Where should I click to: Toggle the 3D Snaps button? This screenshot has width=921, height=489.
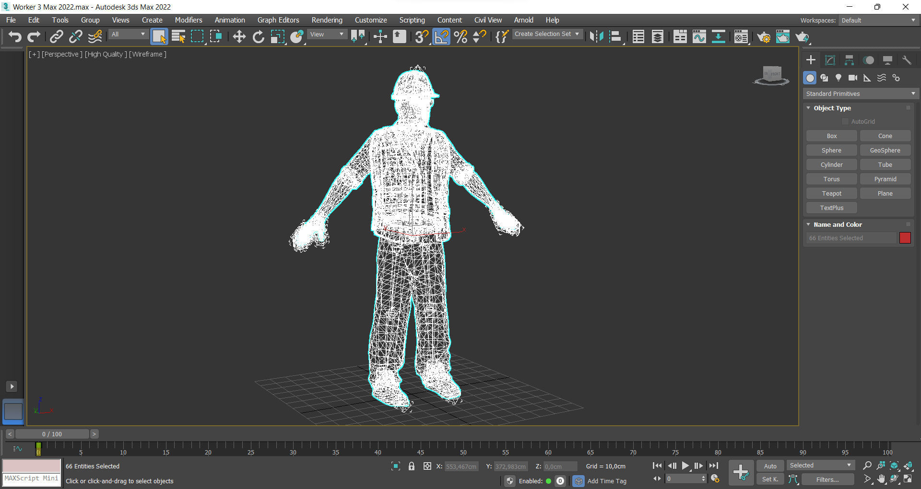pos(422,37)
